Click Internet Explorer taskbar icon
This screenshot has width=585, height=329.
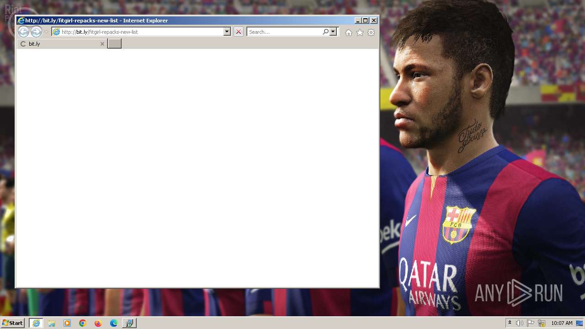pyautogui.click(x=36, y=323)
